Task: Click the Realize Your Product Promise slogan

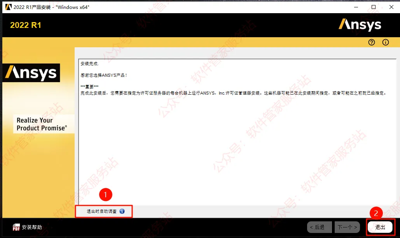Action: pos(42,124)
